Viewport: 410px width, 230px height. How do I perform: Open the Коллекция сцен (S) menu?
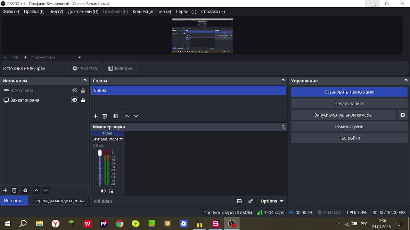click(x=152, y=11)
